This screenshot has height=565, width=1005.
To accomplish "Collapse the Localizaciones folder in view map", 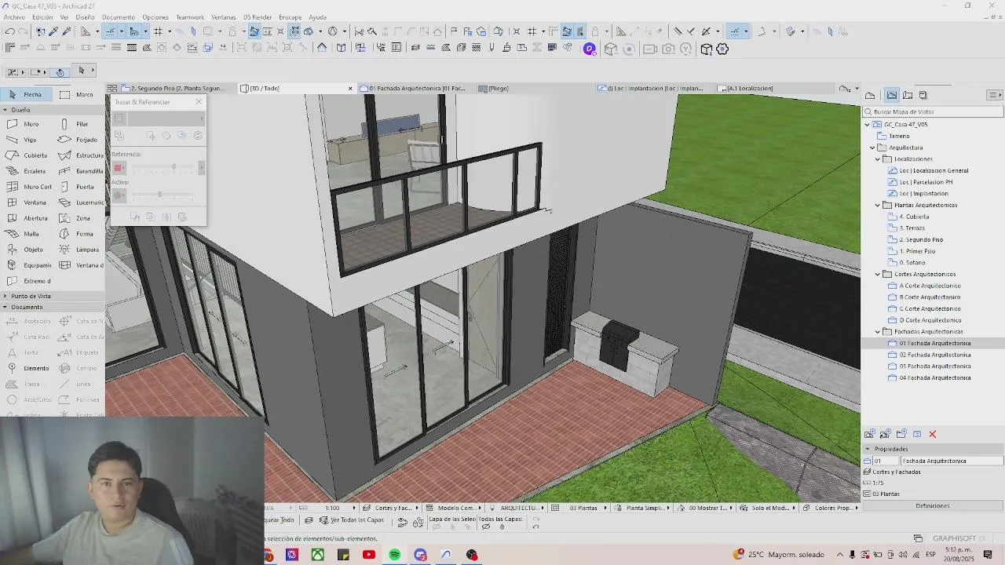I will pyautogui.click(x=878, y=159).
